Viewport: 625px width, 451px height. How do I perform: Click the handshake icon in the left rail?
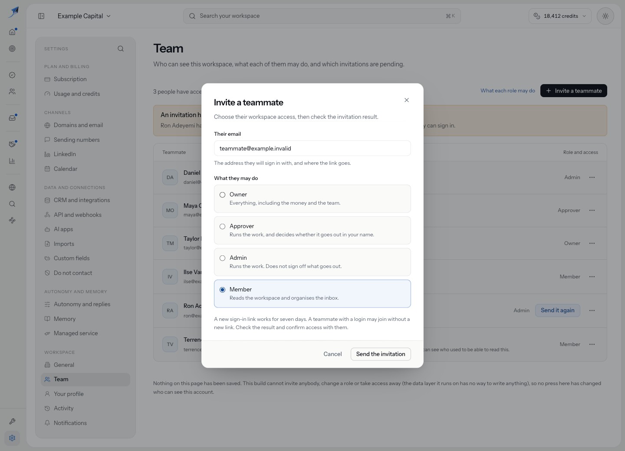[12, 144]
